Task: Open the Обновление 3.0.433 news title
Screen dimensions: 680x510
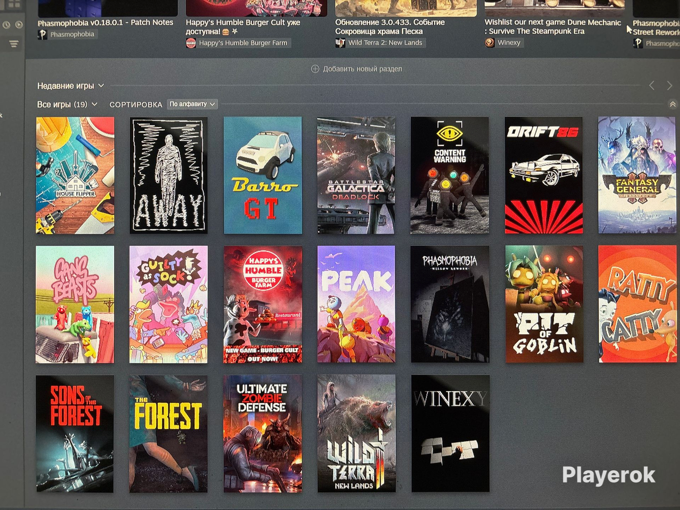Action: (390, 27)
